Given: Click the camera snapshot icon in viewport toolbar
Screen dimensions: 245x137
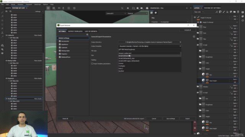Looking at the screenshot, I should 147,8.
